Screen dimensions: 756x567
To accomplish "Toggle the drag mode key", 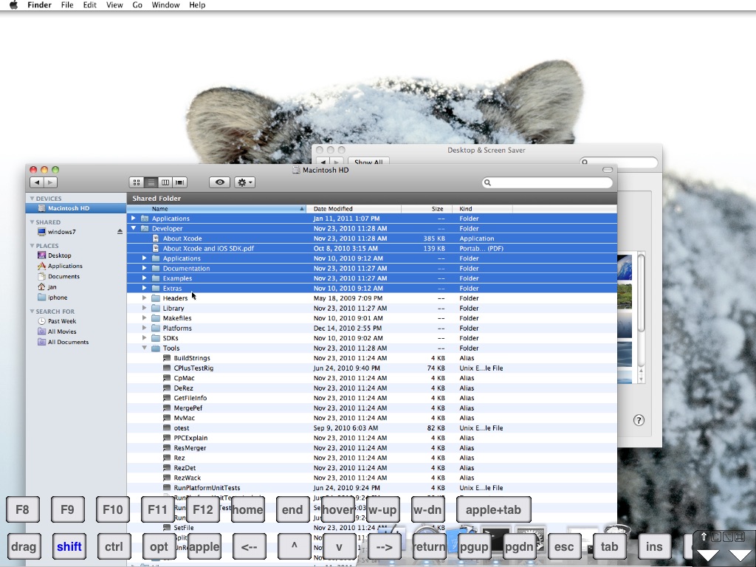I will pos(23,546).
